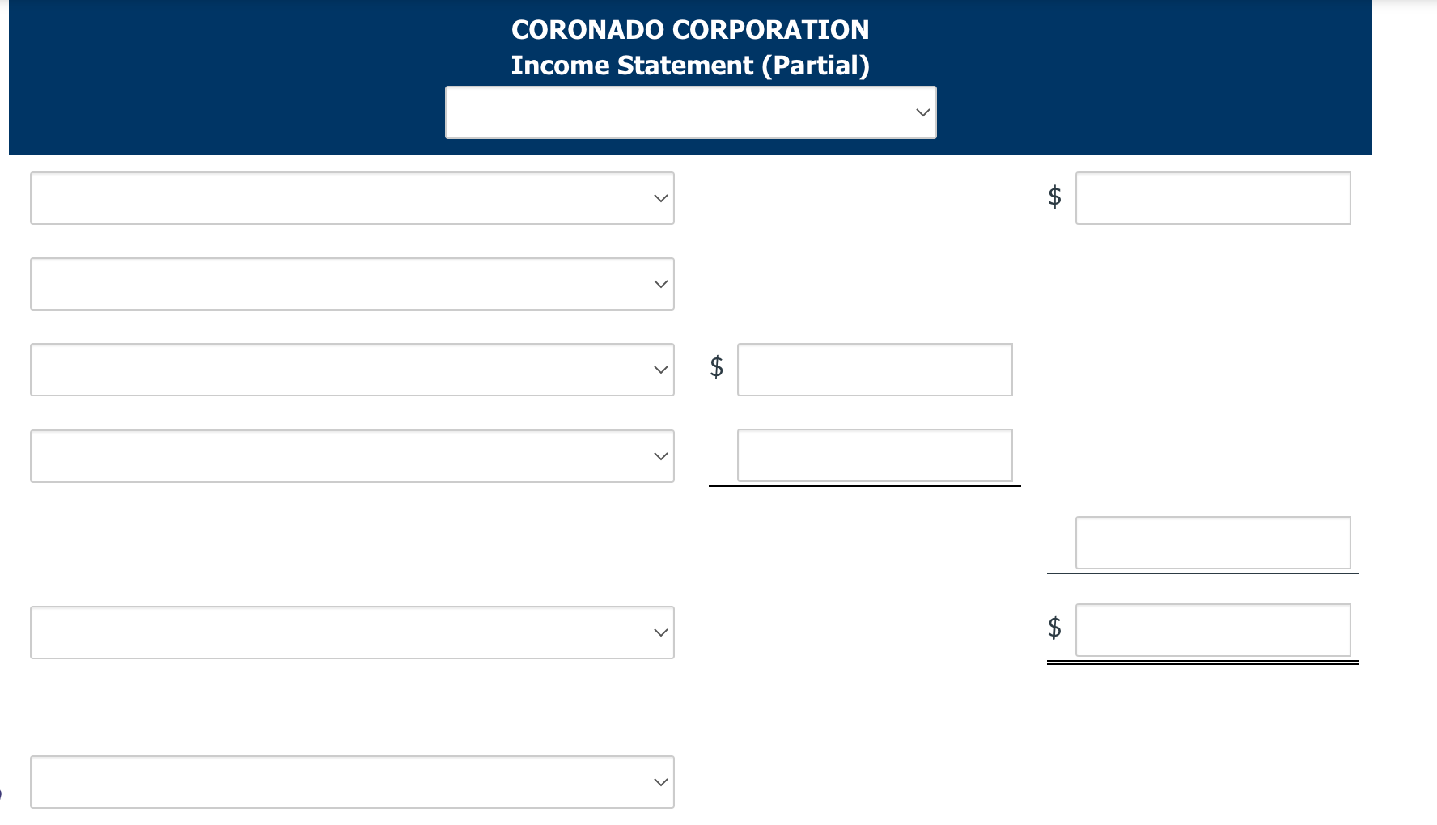Click the chevron on the second row selector
Screen dimensions: 1437x825
pos(660,283)
